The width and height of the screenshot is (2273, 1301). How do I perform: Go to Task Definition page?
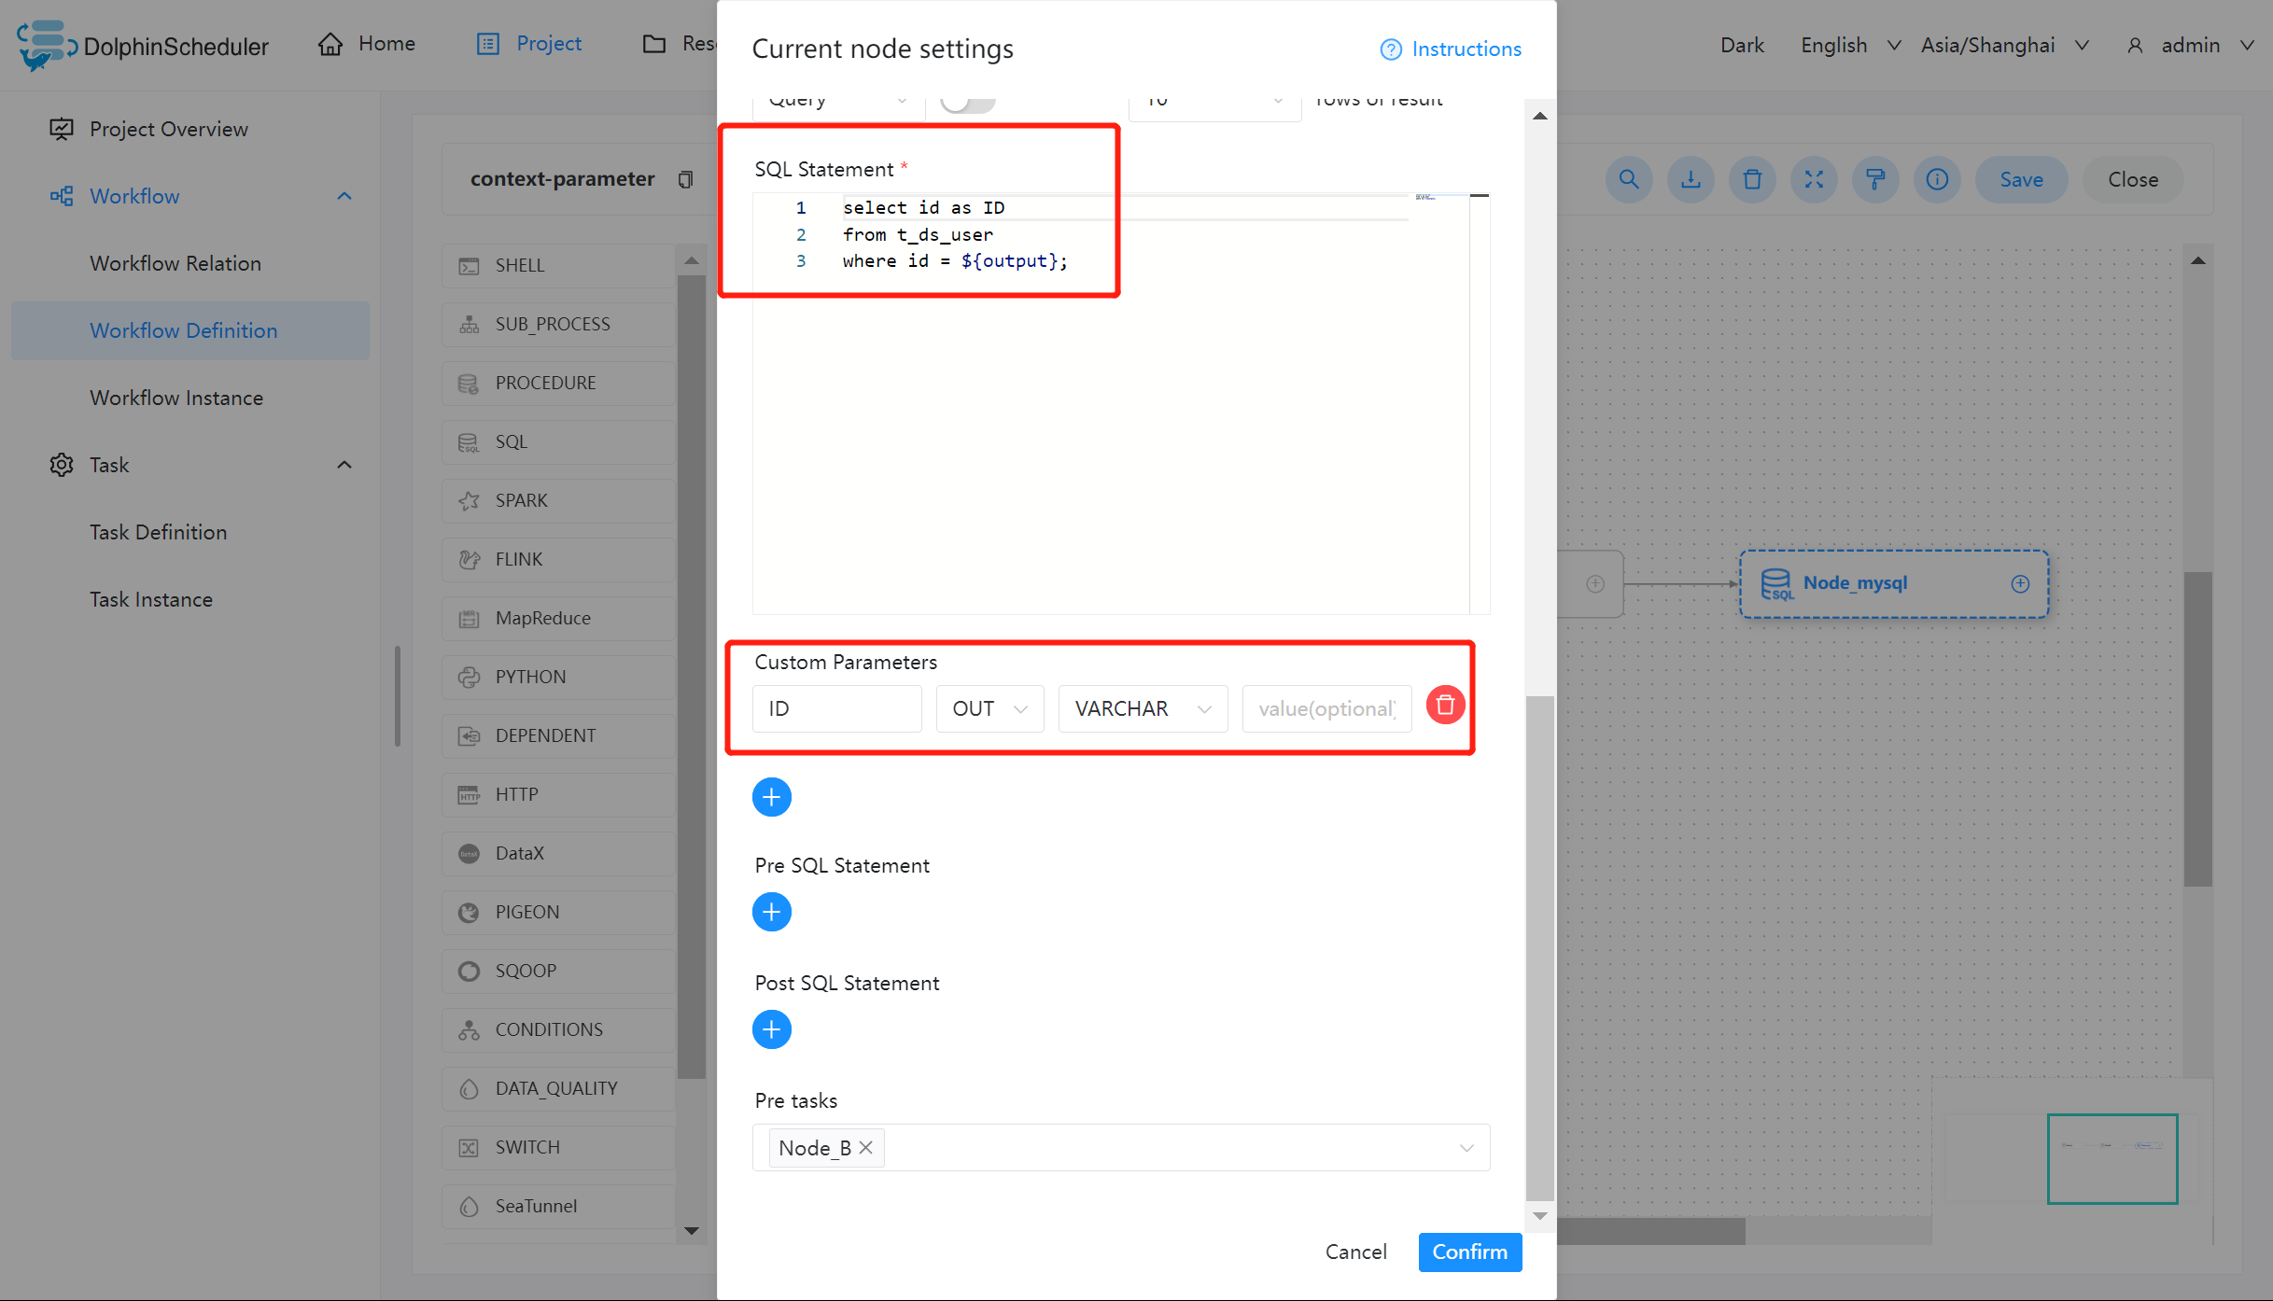(x=159, y=532)
